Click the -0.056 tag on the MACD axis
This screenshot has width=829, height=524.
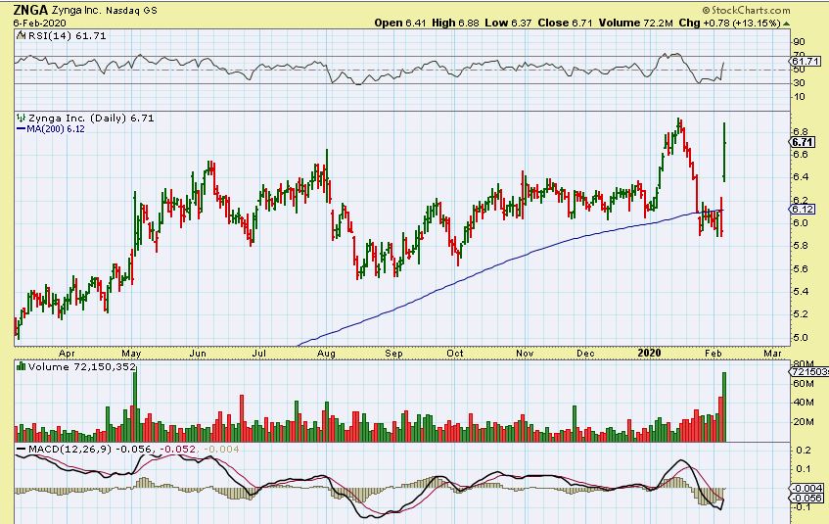tap(806, 499)
